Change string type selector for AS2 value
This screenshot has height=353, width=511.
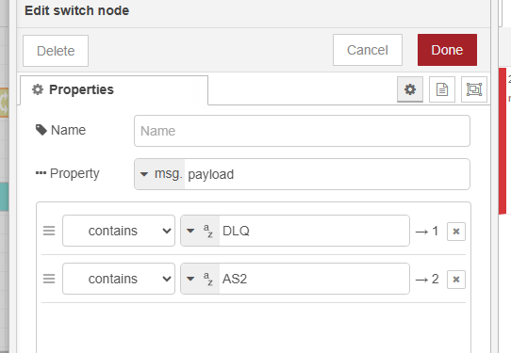click(200, 279)
